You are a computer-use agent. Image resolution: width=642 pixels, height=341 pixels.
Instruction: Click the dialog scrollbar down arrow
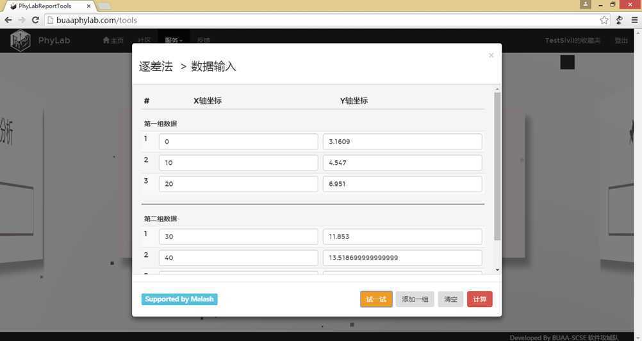[497, 270]
